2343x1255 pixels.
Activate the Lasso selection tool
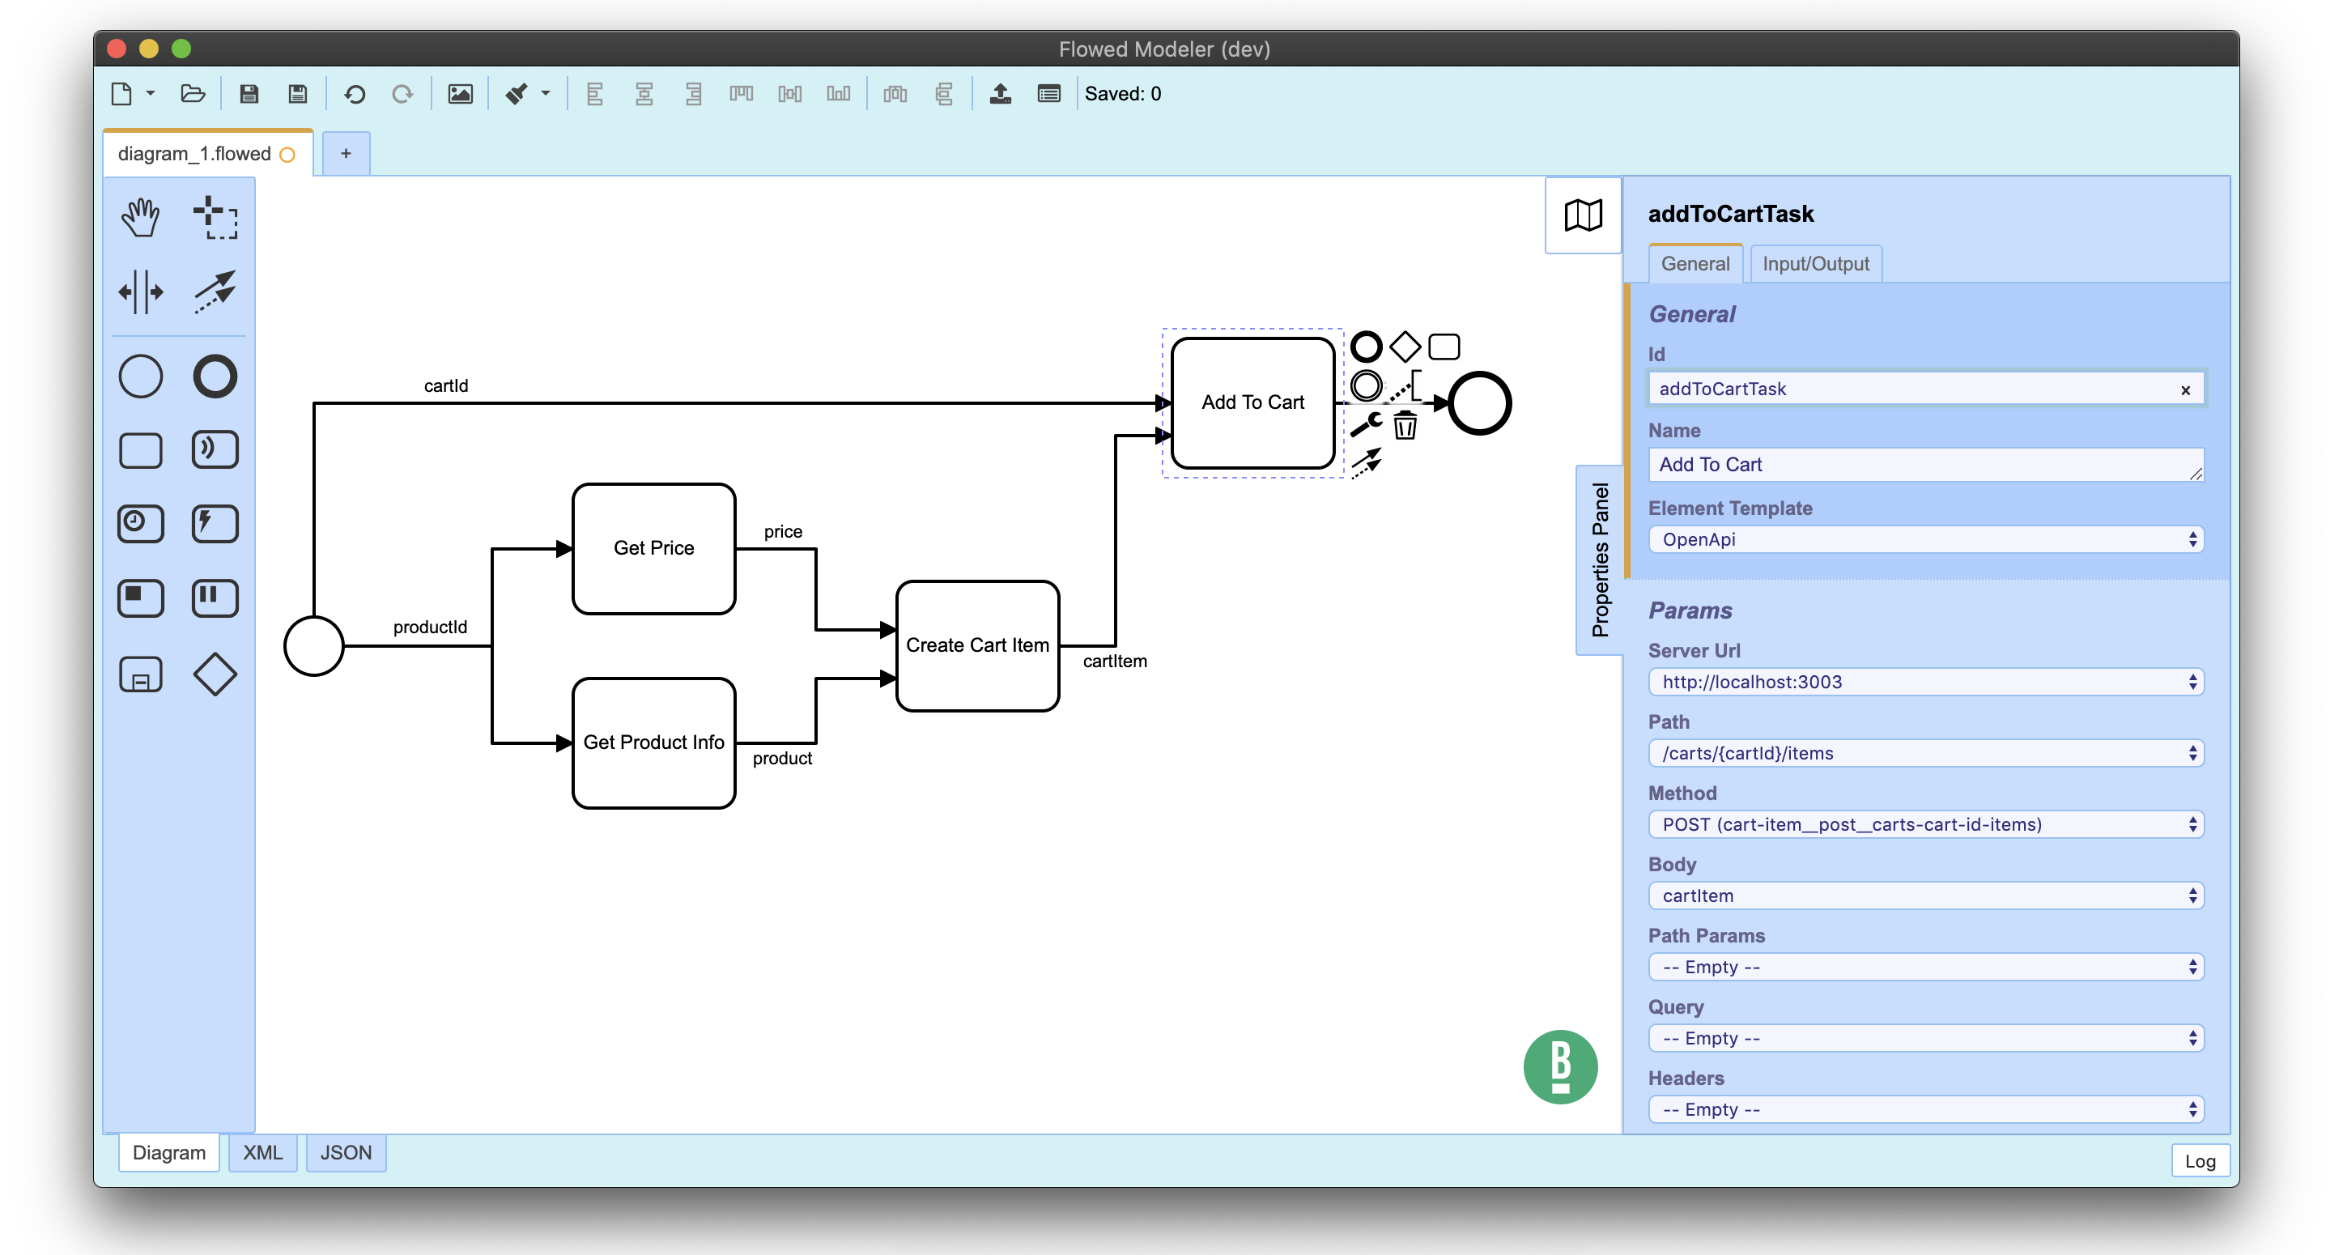pos(215,217)
